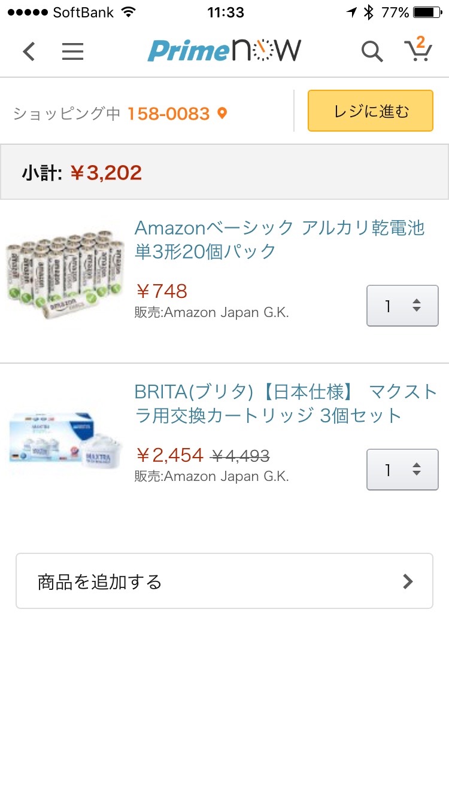Open quantity dropdown for BRITA cartridge
Image resolution: width=449 pixels, height=798 pixels.
point(402,470)
